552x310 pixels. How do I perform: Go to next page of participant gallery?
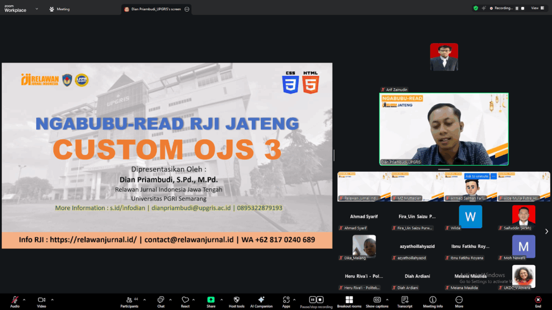546,231
